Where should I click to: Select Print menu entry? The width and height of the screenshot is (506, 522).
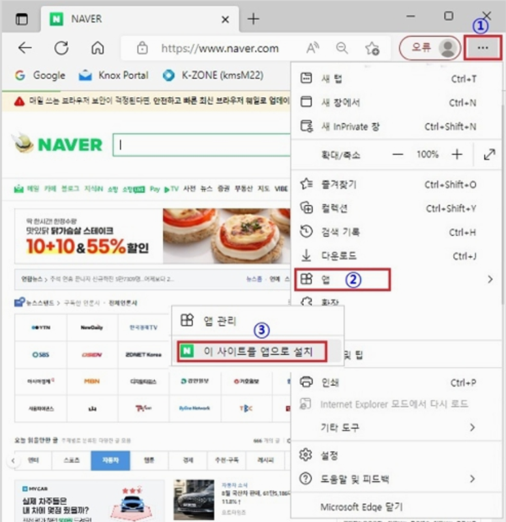click(x=396, y=382)
